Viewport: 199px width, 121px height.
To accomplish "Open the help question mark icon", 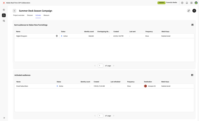I will (182, 3).
